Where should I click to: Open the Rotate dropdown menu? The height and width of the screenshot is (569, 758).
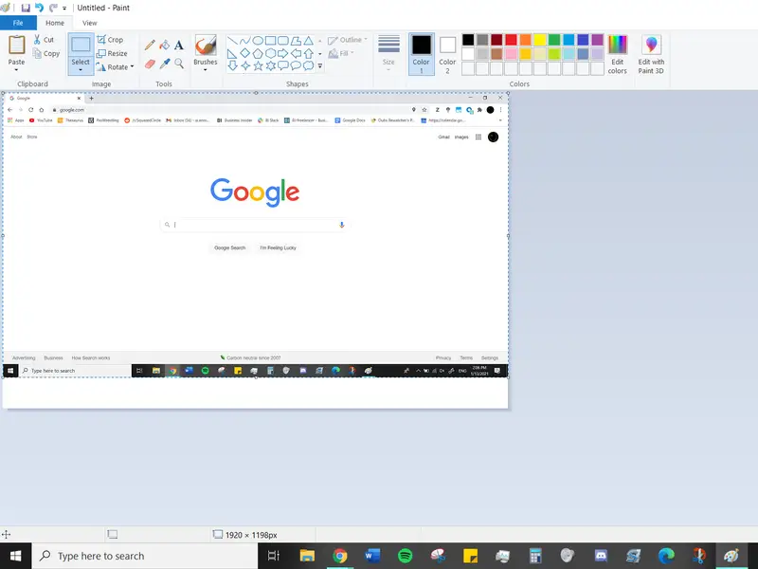pos(115,66)
